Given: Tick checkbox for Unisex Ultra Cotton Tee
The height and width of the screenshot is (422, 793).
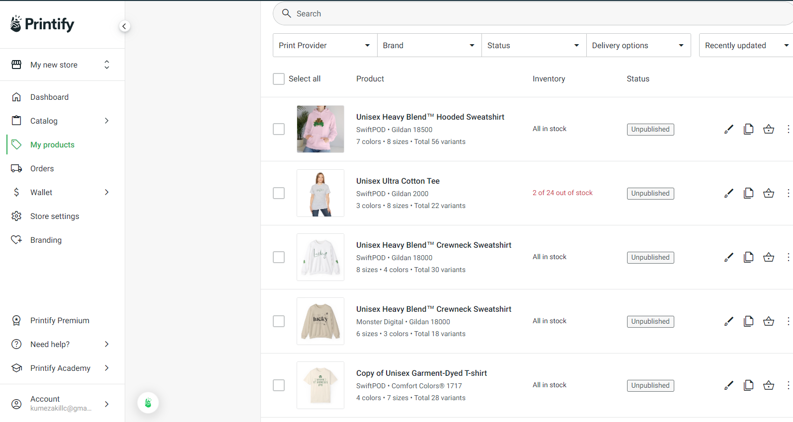Looking at the screenshot, I should coord(279,193).
